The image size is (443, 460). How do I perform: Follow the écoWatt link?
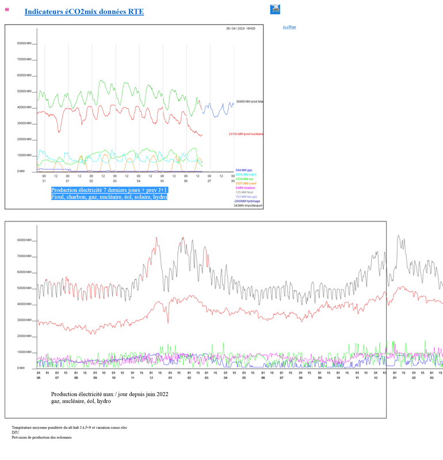coord(289,27)
